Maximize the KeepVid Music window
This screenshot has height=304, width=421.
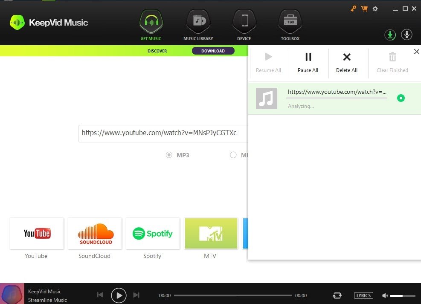click(x=405, y=9)
